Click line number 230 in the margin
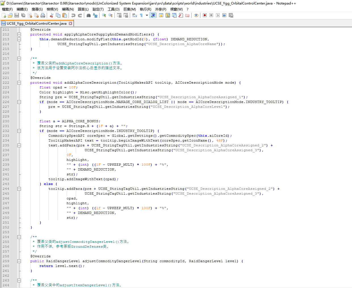352x288 pixels. click(x=6, y=121)
